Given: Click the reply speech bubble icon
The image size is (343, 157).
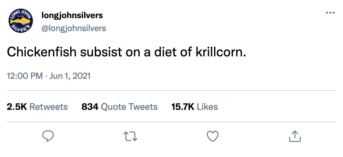Looking at the screenshot, I should coord(48,136).
